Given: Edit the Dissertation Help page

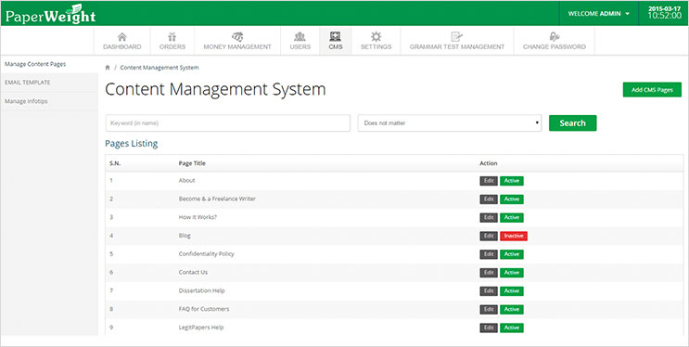Looking at the screenshot, I should click(489, 290).
